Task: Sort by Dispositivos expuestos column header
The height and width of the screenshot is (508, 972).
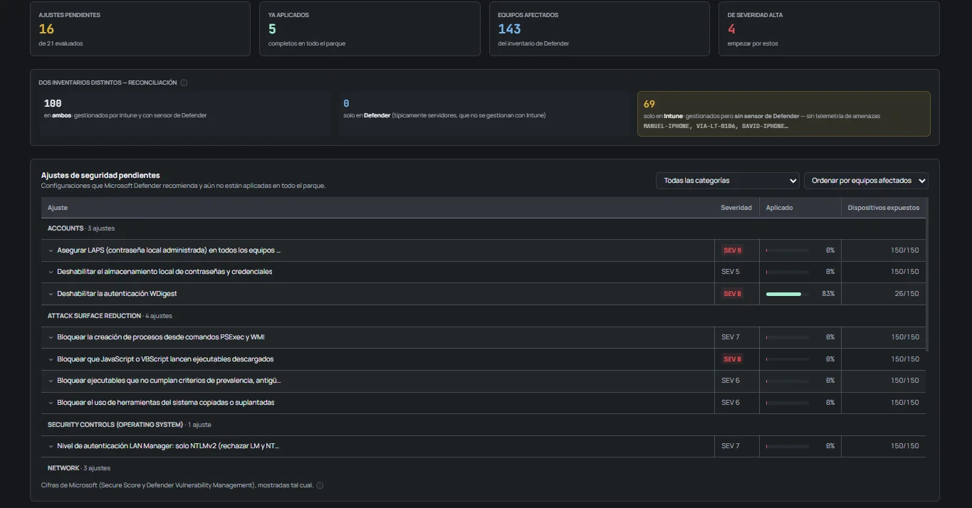Action: tap(884, 208)
